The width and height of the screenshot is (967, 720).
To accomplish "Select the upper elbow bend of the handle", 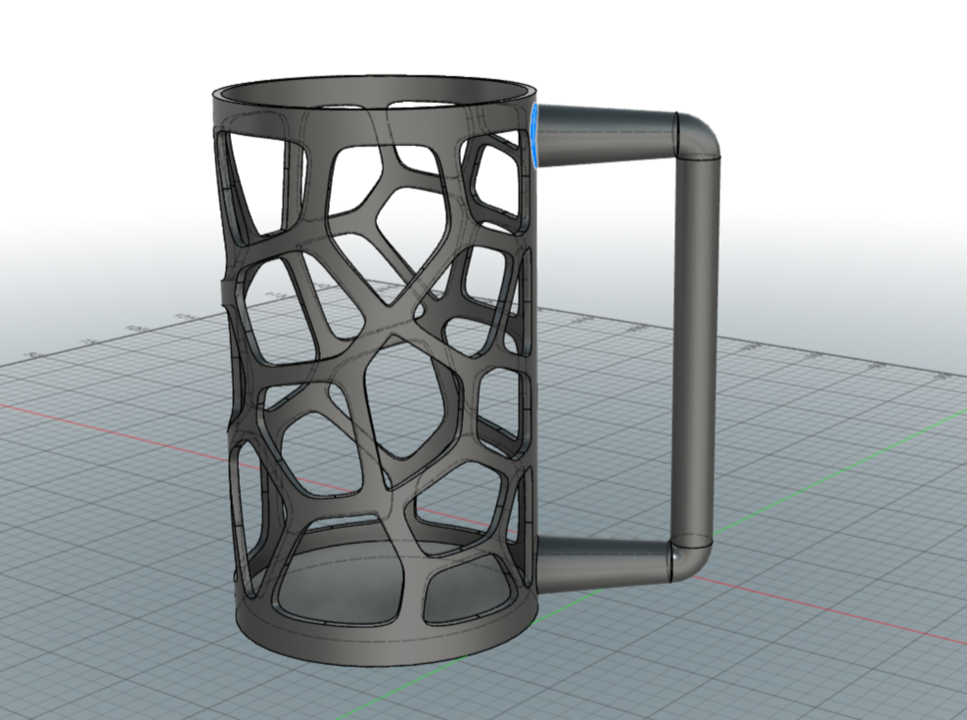I will tap(700, 134).
